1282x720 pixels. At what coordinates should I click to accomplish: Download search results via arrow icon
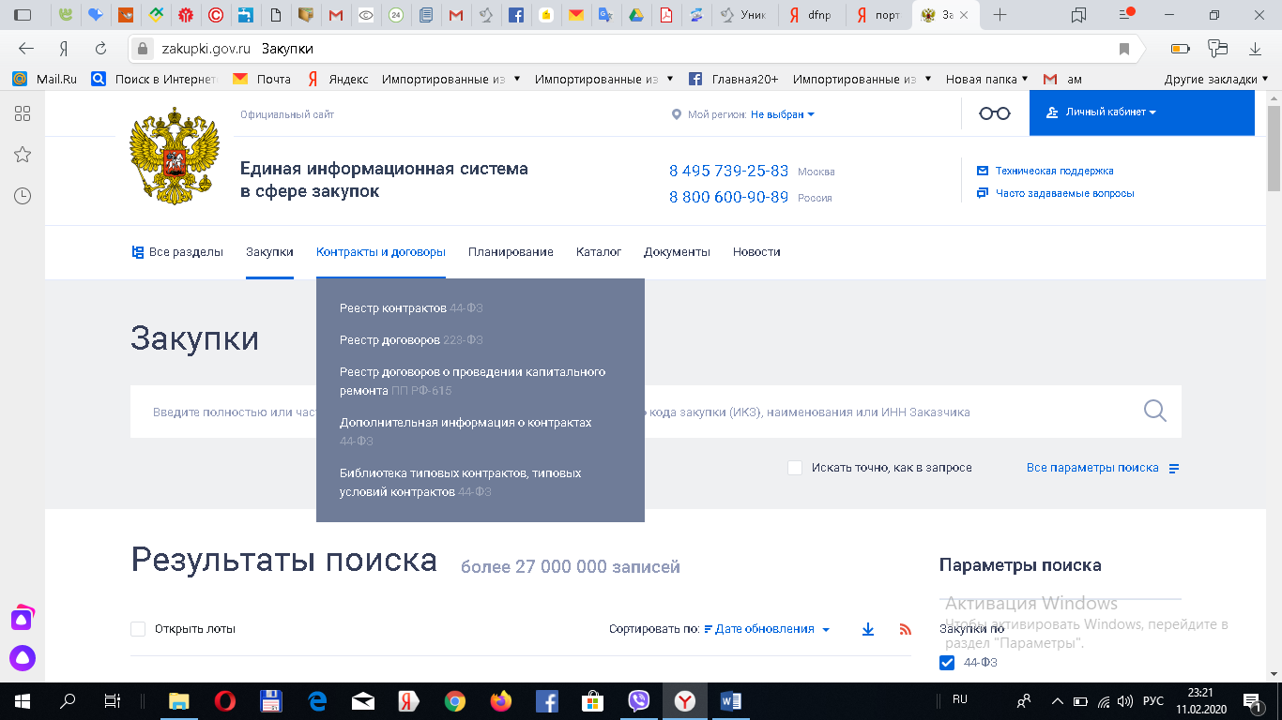click(x=868, y=630)
